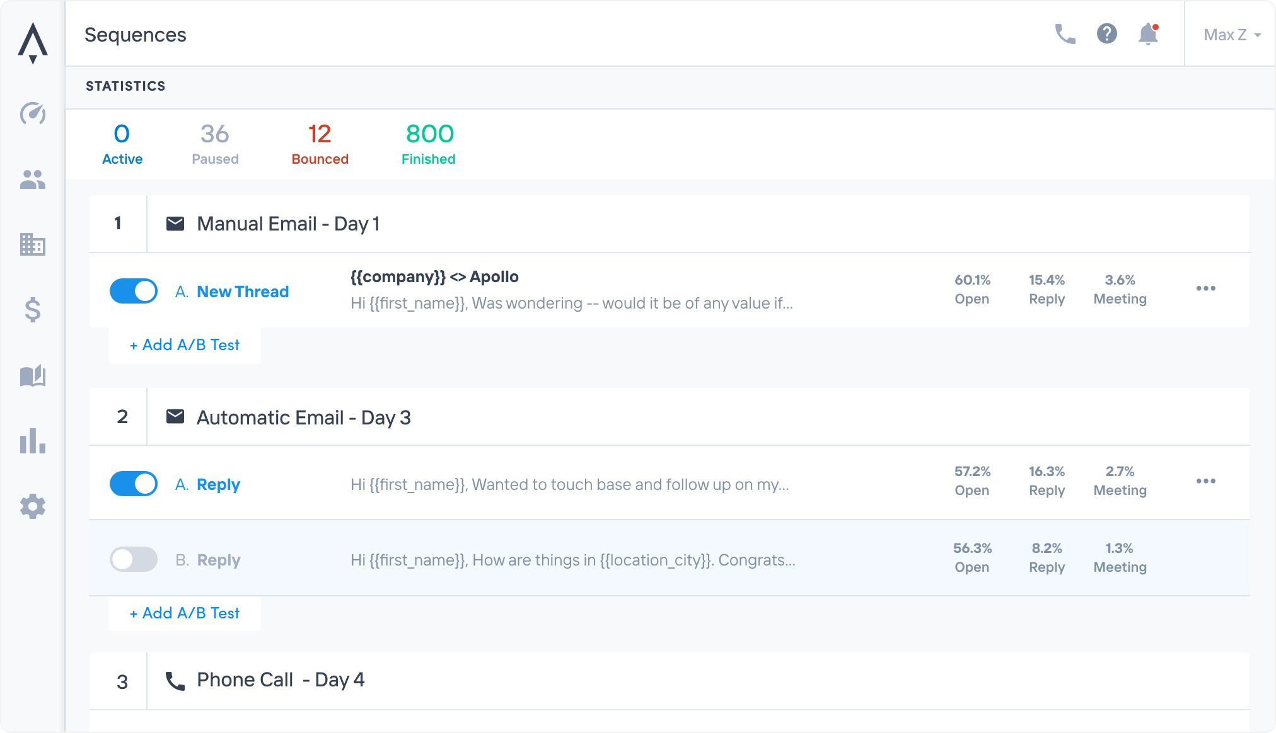Viewport: 1276px width, 733px height.
Task: Open the options menu for New Thread variant
Action: pyautogui.click(x=1206, y=288)
